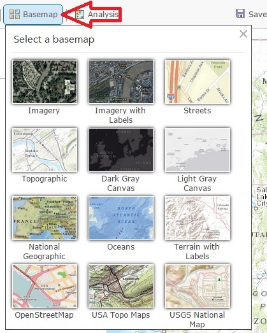Click the "Imagery with Labels" caption
Viewport: 267px width, 333px height.
(x=120, y=115)
